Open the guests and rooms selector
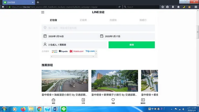 74,45
